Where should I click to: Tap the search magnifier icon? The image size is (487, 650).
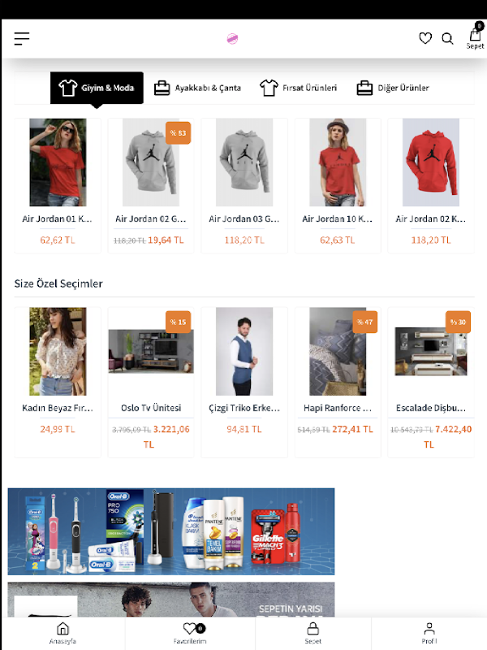[447, 38]
